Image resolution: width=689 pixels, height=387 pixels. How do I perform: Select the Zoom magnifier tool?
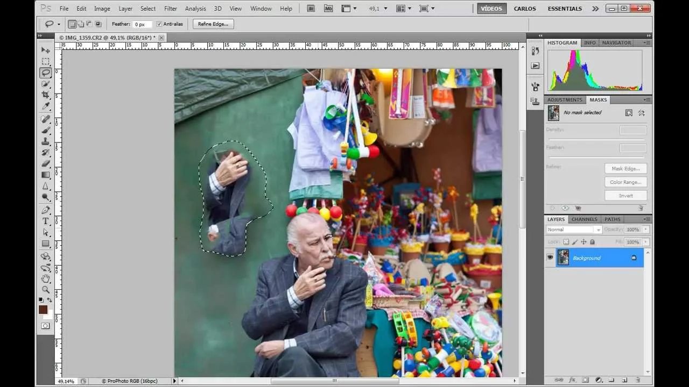46,289
